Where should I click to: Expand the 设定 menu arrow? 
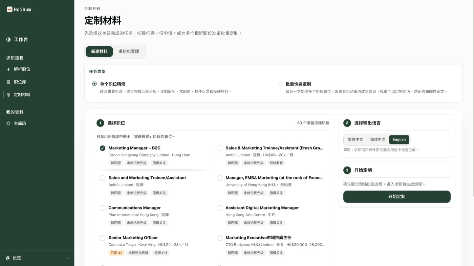tap(68, 258)
